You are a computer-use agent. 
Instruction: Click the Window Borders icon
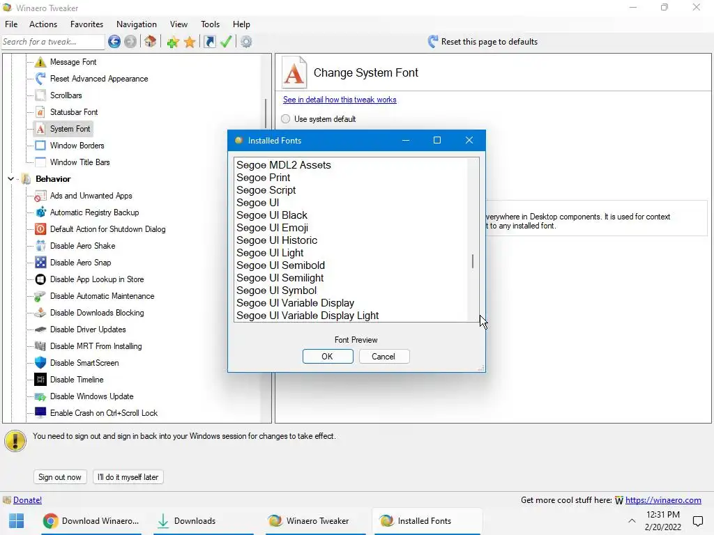[x=40, y=146]
